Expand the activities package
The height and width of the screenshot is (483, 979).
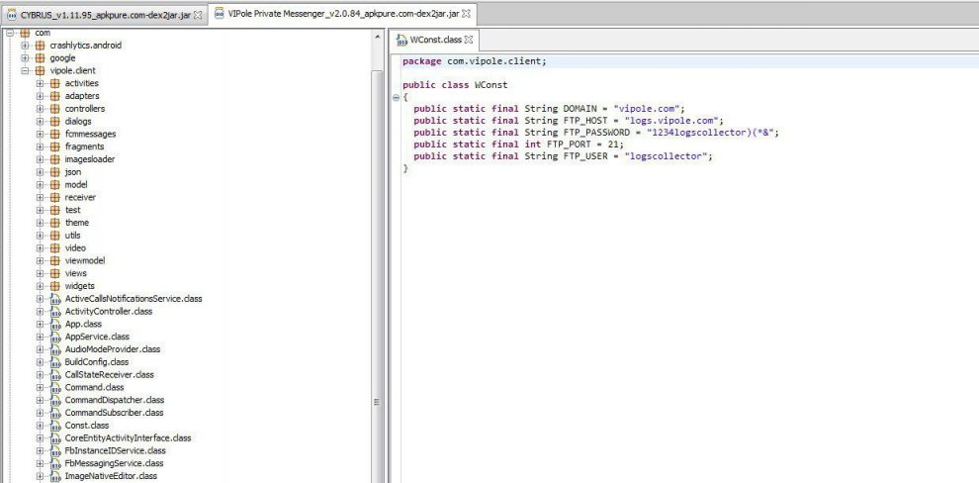tap(40, 83)
